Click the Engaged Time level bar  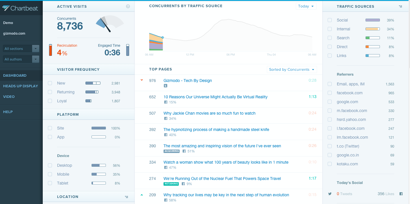pyautogui.click(x=128, y=50)
